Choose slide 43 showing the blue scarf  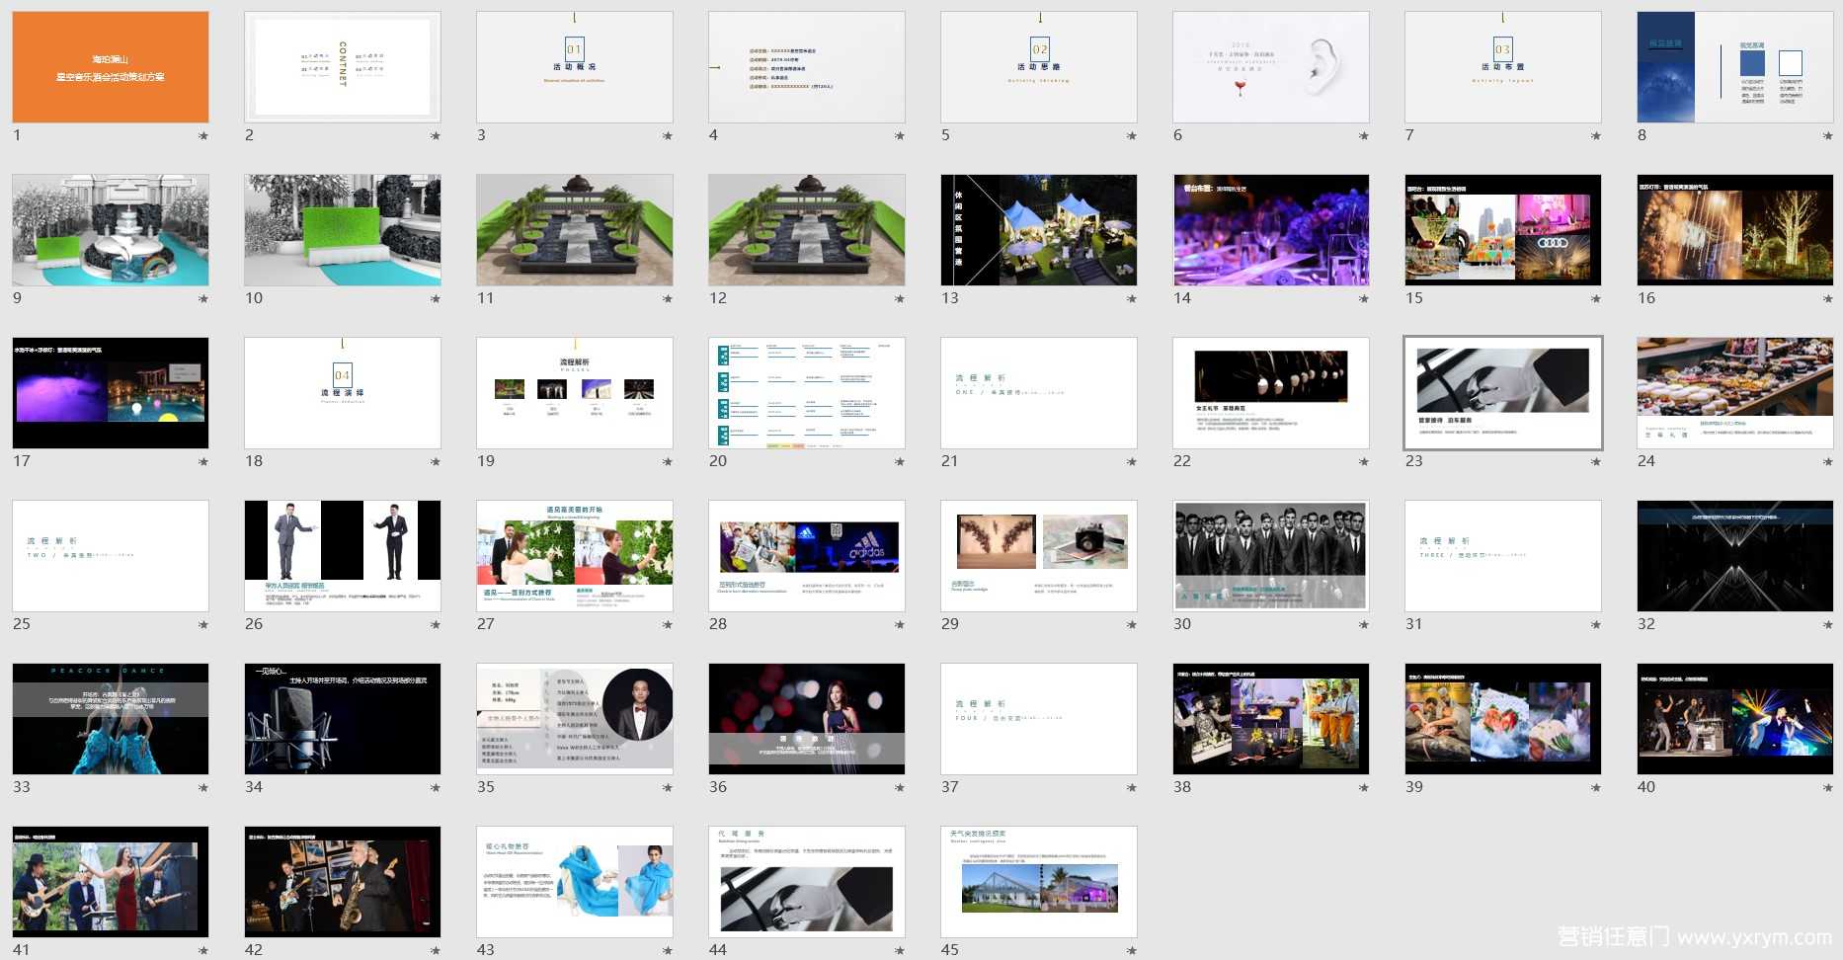[x=574, y=882]
